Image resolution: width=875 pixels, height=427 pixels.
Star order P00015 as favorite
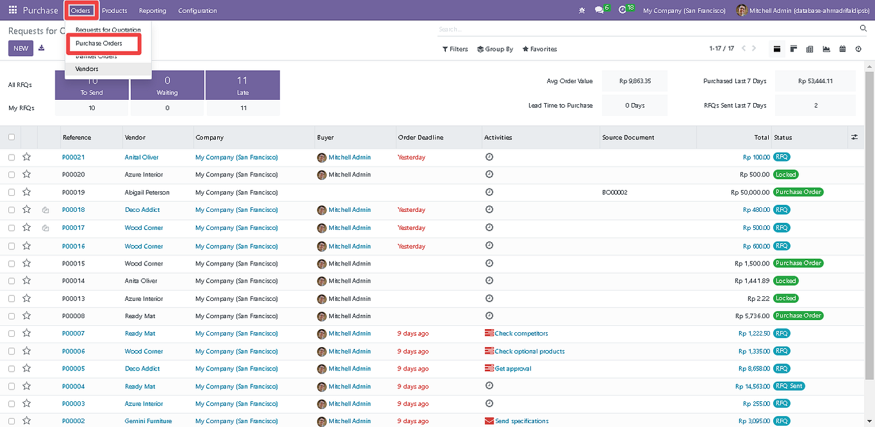click(x=26, y=263)
